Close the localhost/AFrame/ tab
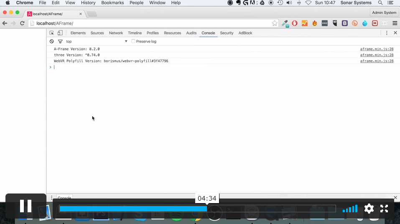This screenshot has height=224, width=400. click(x=81, y=14)
